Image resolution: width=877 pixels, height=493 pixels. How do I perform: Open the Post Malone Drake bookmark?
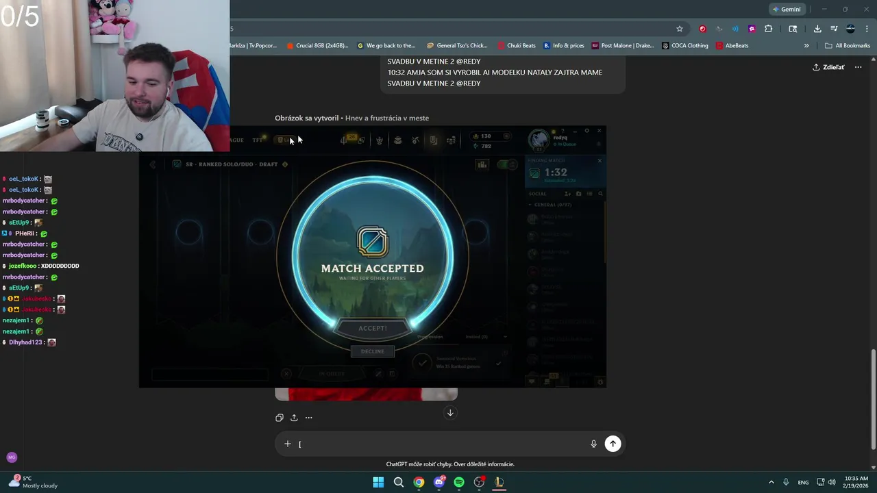(x=623, y=46)
